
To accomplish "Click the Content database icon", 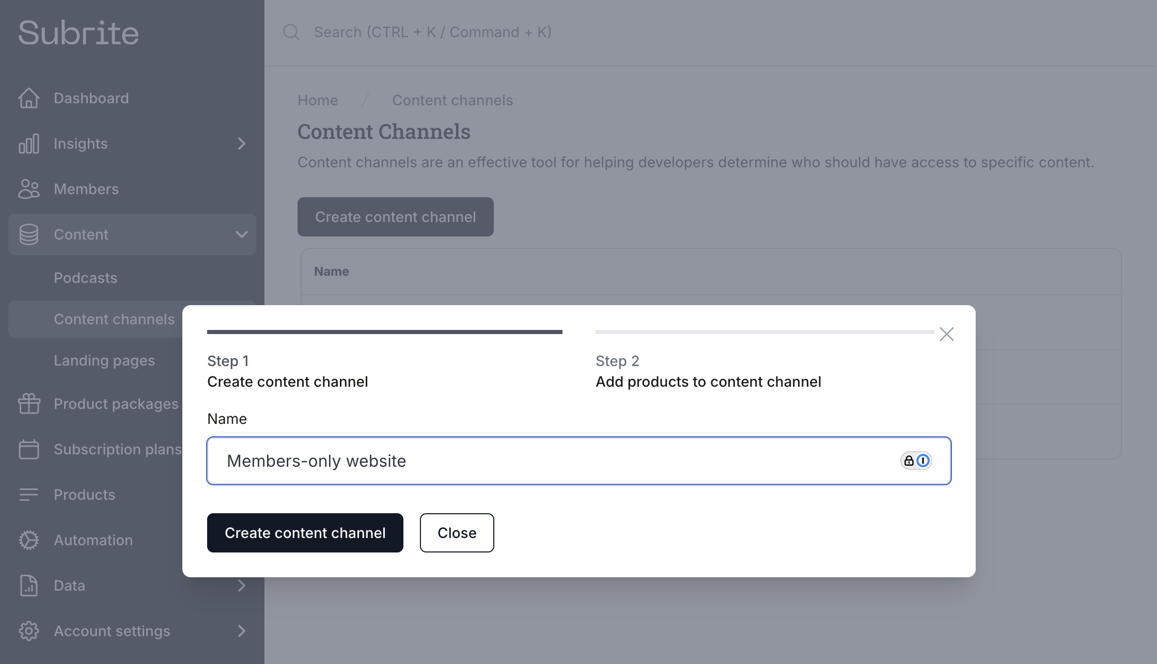I will 29,234.
